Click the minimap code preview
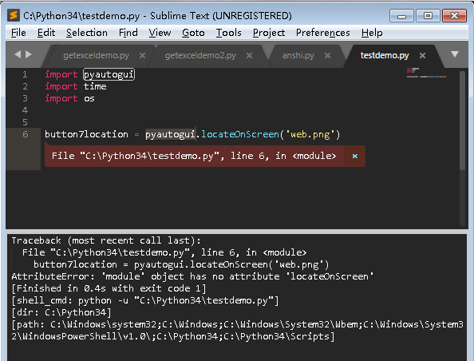 coord(426,73)
